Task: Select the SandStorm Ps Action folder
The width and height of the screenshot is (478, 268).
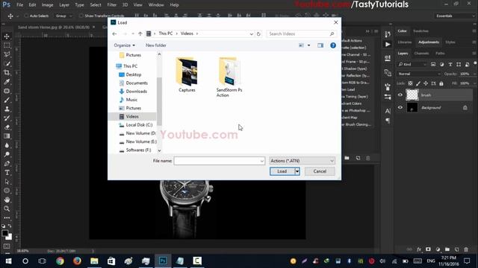Action: point(229,77)
